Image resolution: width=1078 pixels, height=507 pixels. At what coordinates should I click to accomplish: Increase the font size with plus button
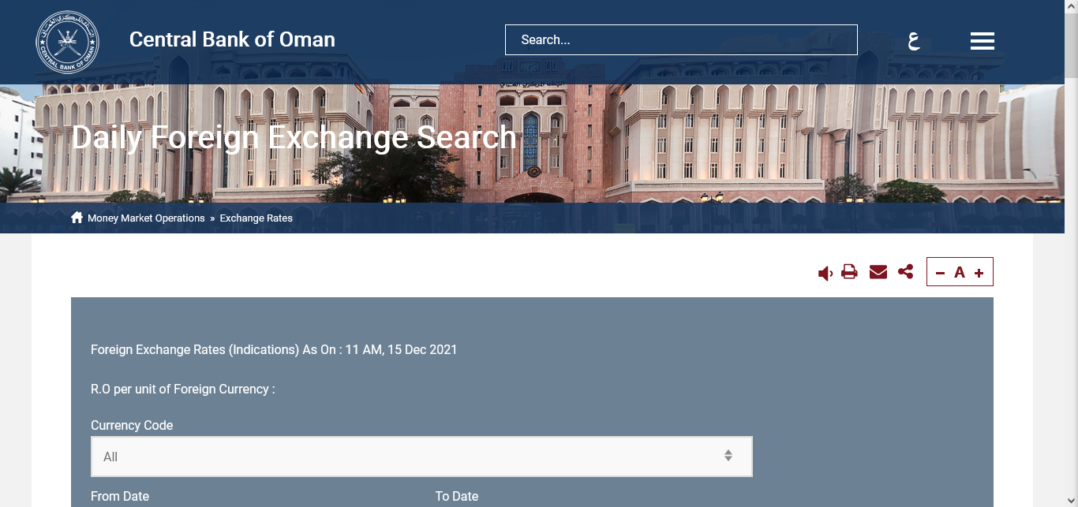(x=979, y=273)
